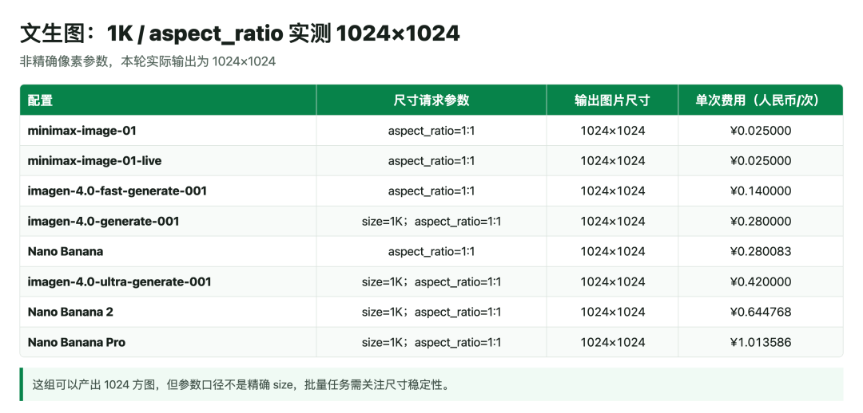Click the 尺寸请求参数 column header

tap(431, 100)
